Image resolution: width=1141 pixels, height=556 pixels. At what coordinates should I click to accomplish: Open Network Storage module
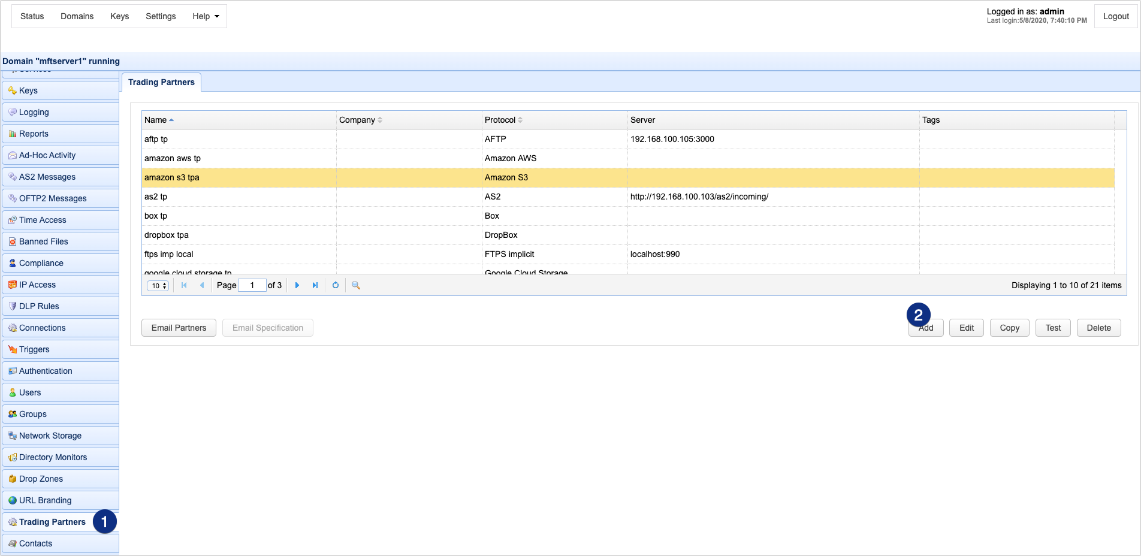(60, 436)
